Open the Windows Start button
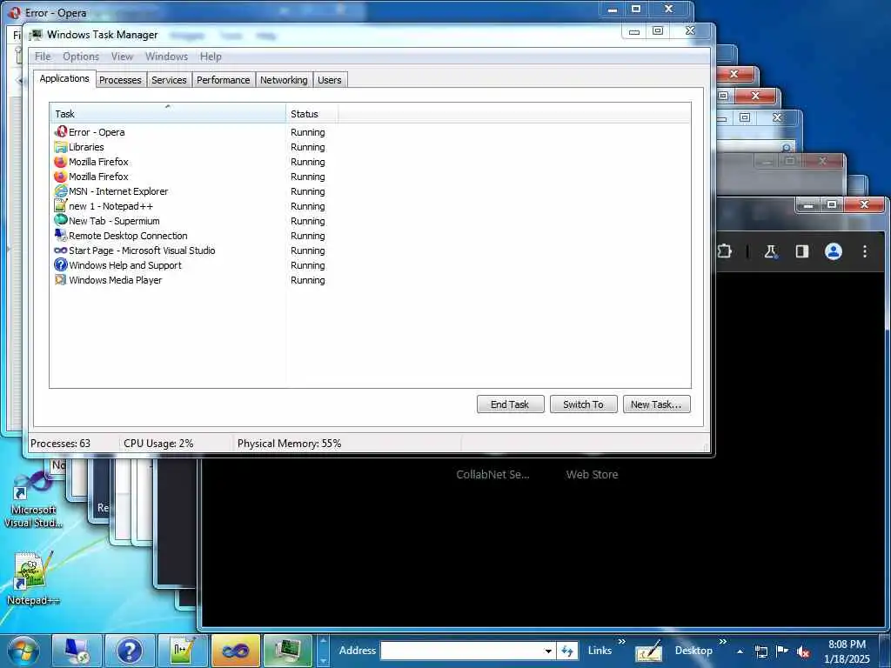 pyautogui.click(x=23, y=651)
